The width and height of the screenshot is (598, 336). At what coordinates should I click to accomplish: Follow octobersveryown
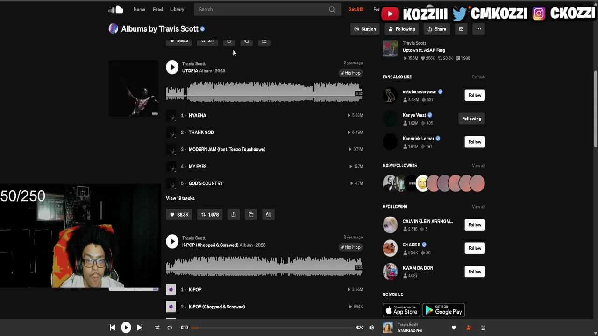click(x=475, y=95)
